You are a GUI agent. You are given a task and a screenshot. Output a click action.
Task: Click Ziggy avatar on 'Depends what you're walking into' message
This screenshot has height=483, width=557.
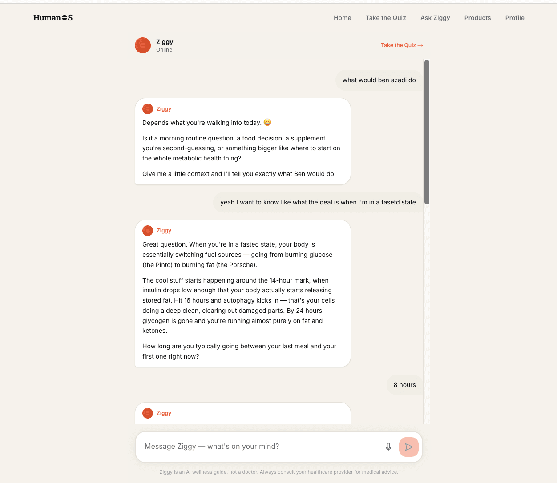pos(148,109)
